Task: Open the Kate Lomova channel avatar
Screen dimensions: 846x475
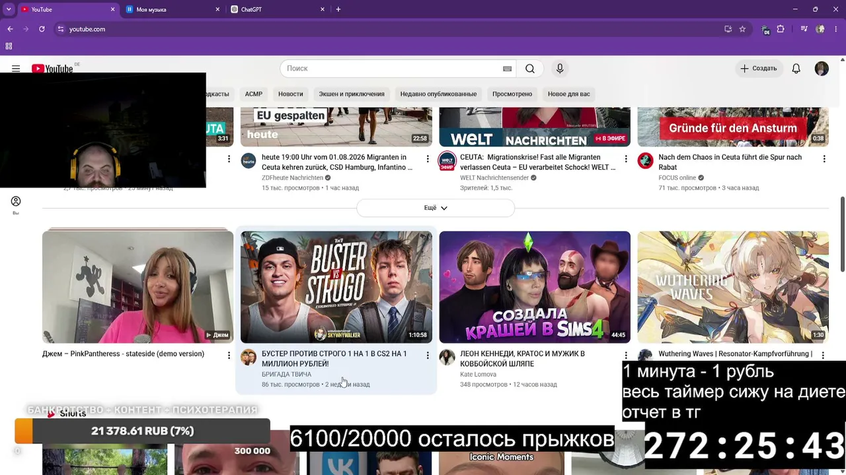Action: tap(447, 357)
